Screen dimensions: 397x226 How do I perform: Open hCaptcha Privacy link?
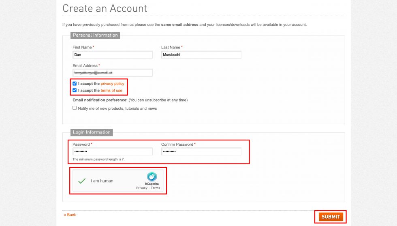(142, 188)
